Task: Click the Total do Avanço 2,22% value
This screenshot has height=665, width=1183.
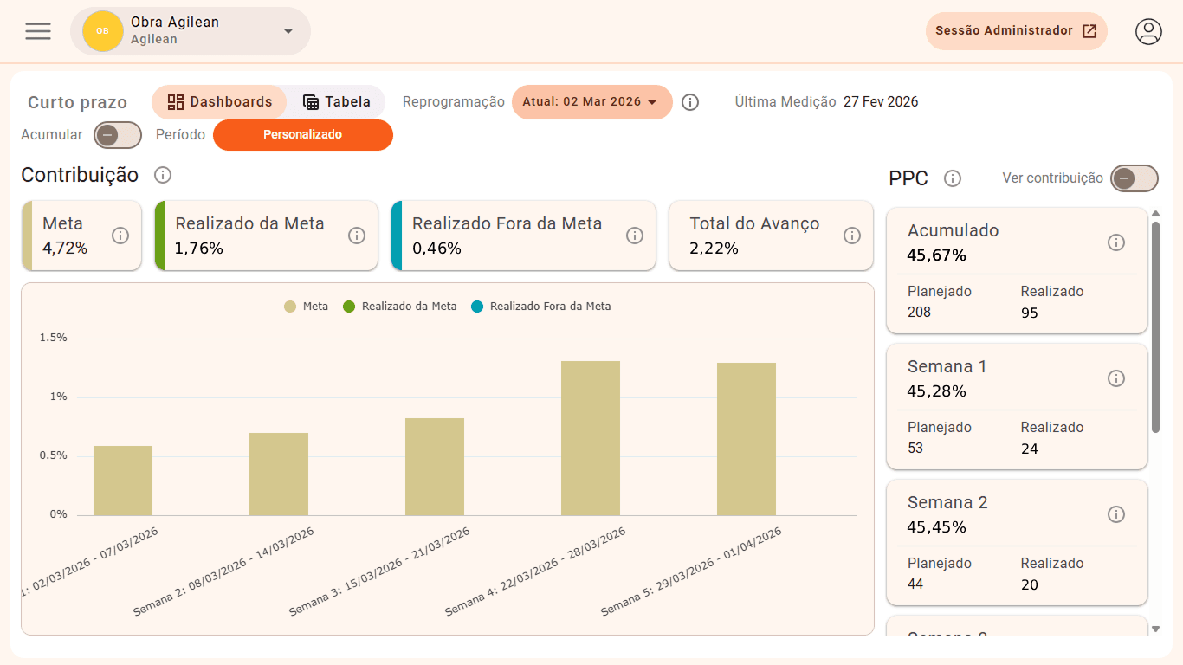Action: pos(714,249)
